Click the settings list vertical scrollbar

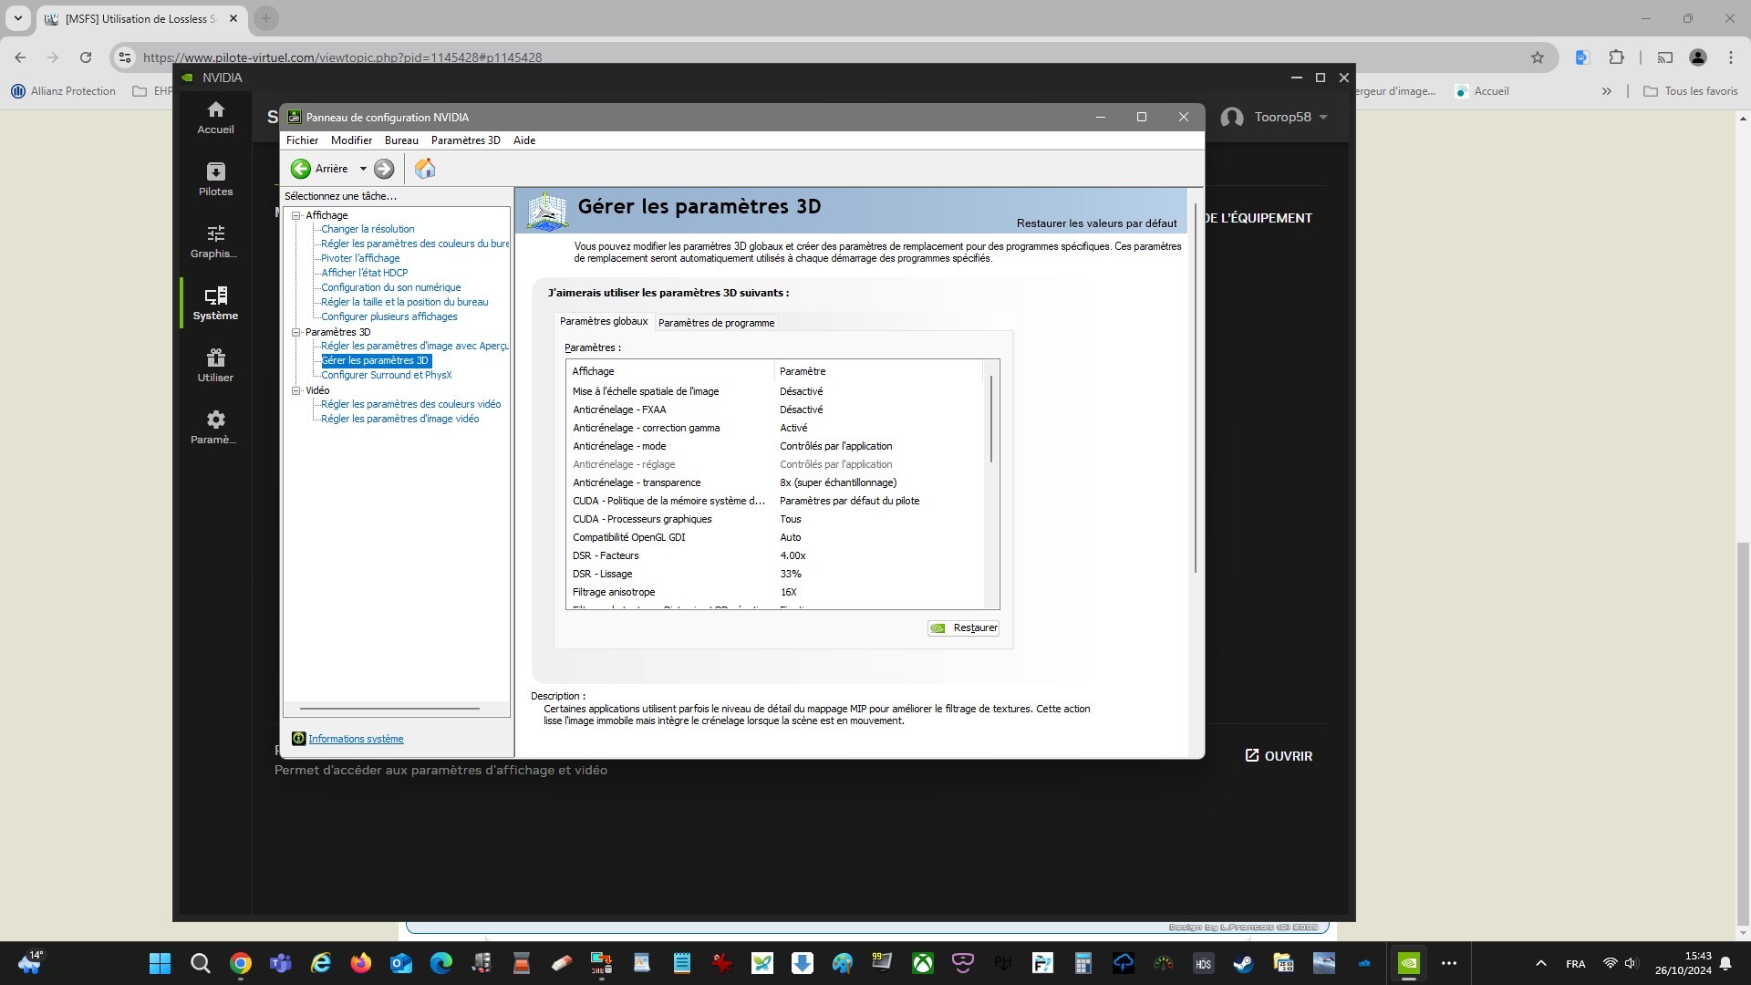(991, 420)
